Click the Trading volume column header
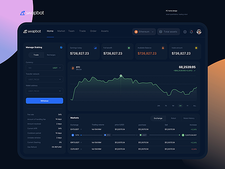The height and width of the screenshot is (169, 225). click(x=98, y=125)
